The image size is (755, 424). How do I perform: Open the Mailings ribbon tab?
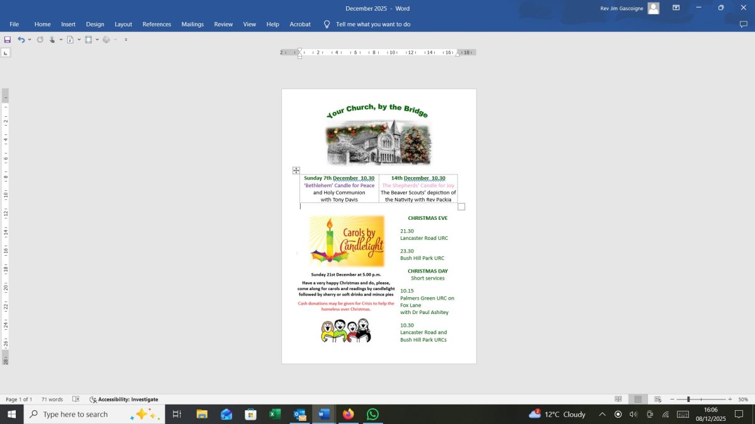193,24
